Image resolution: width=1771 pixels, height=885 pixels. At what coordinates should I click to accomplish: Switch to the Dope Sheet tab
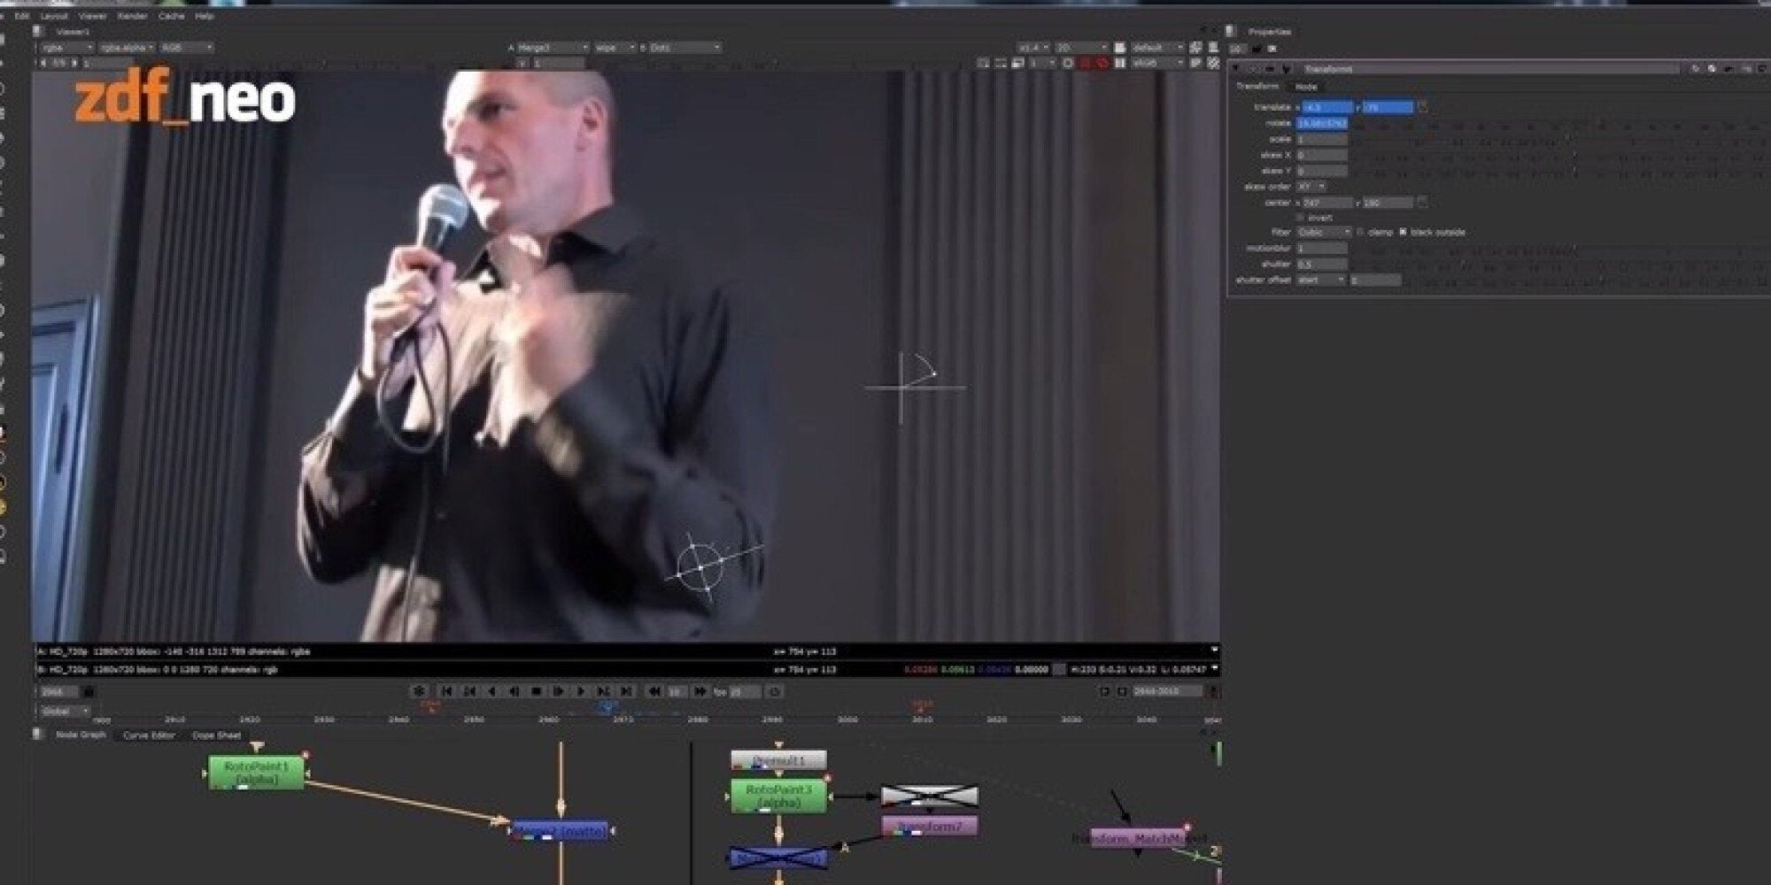tap(216, 735)
